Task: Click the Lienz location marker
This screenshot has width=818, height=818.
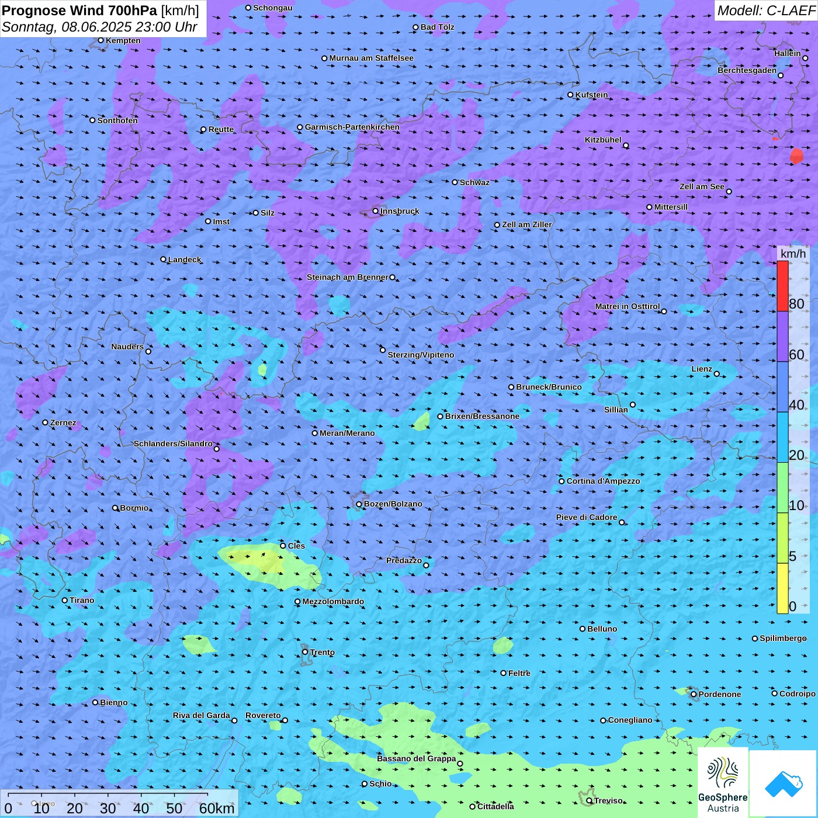Action: coord(717,374)
